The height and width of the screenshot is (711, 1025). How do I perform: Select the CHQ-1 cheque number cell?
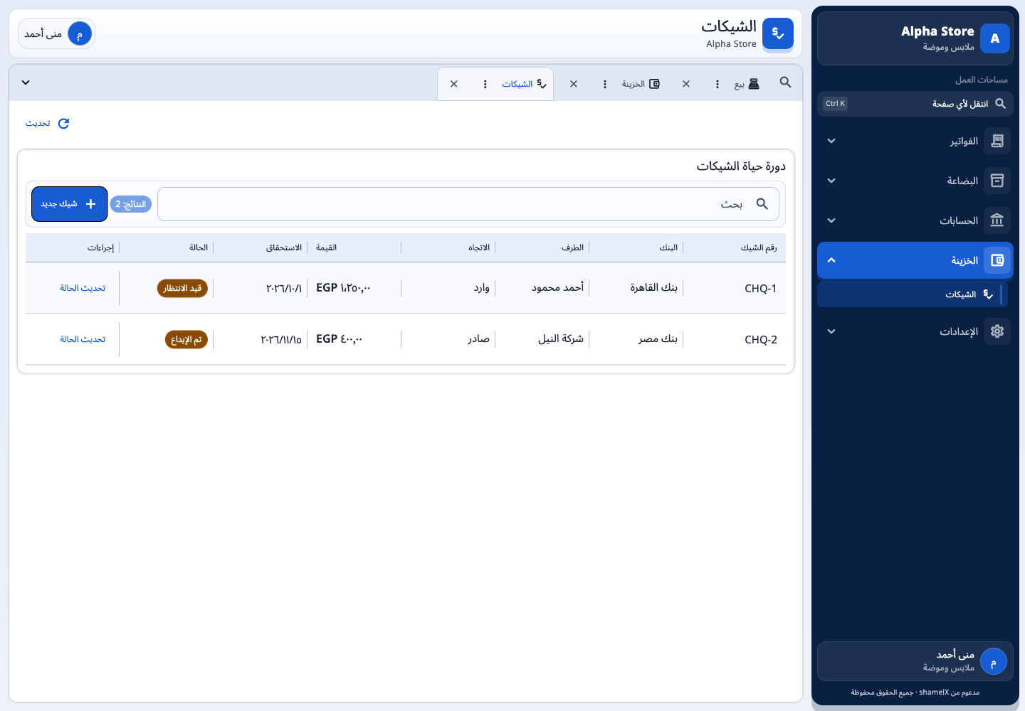coord(761,288)
